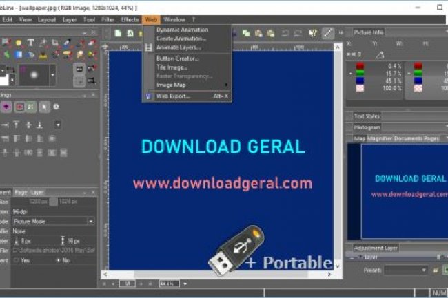This screenshot has height=298, width=448.
Task: Select the green tool icon in the toolbox
Action: click(6, 54)
